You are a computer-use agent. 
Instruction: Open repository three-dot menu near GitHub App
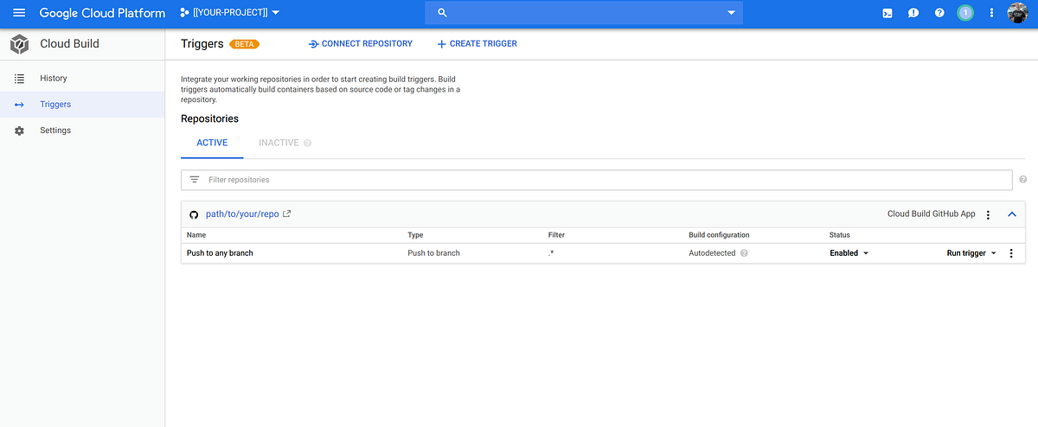click(x=988, y=214)
